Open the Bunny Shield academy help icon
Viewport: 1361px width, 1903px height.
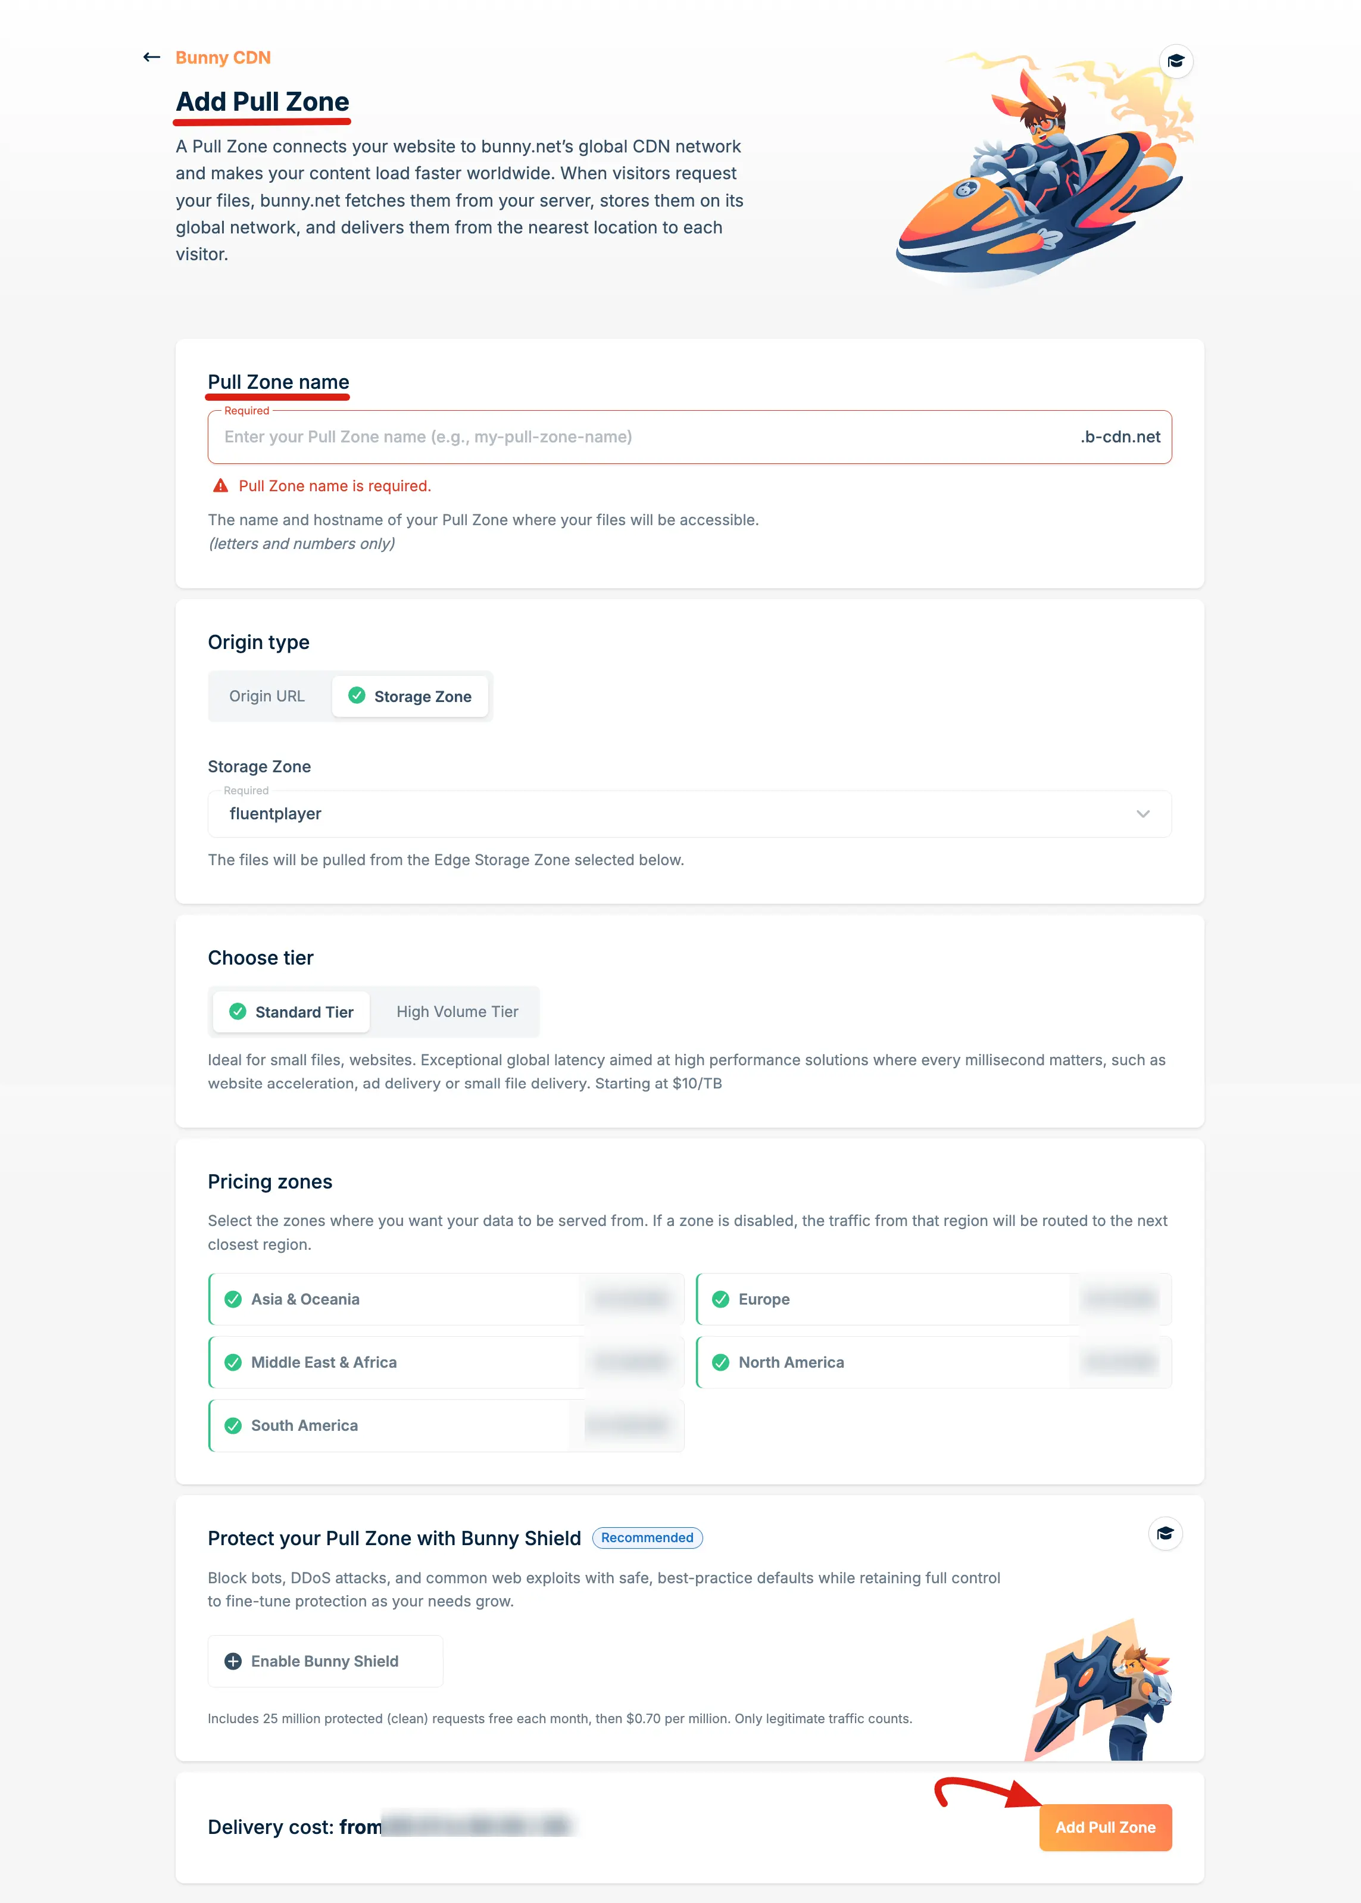click(x=1165, y=1533)
